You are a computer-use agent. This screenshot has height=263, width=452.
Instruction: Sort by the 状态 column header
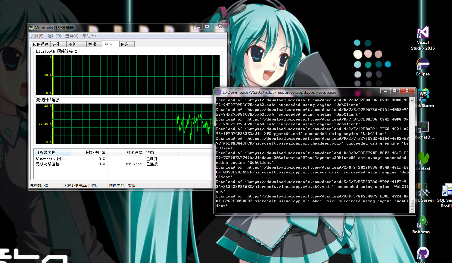(161, 152)
